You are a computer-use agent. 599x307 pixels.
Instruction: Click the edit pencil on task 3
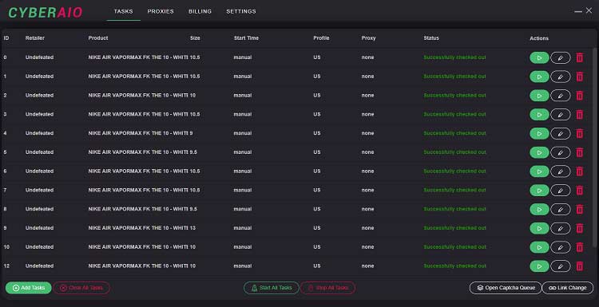(561, 115)
